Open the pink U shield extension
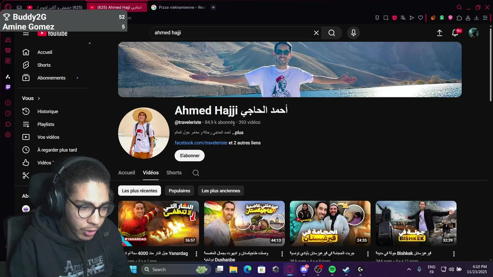 click(450, 18)
